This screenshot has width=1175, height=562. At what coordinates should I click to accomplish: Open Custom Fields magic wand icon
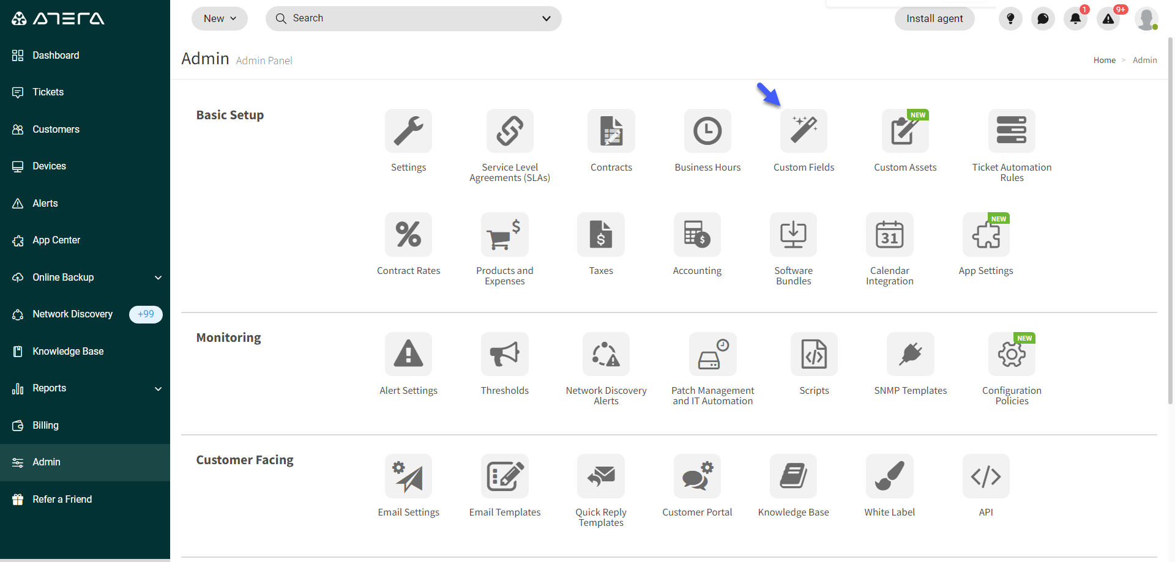click(804, 131)
